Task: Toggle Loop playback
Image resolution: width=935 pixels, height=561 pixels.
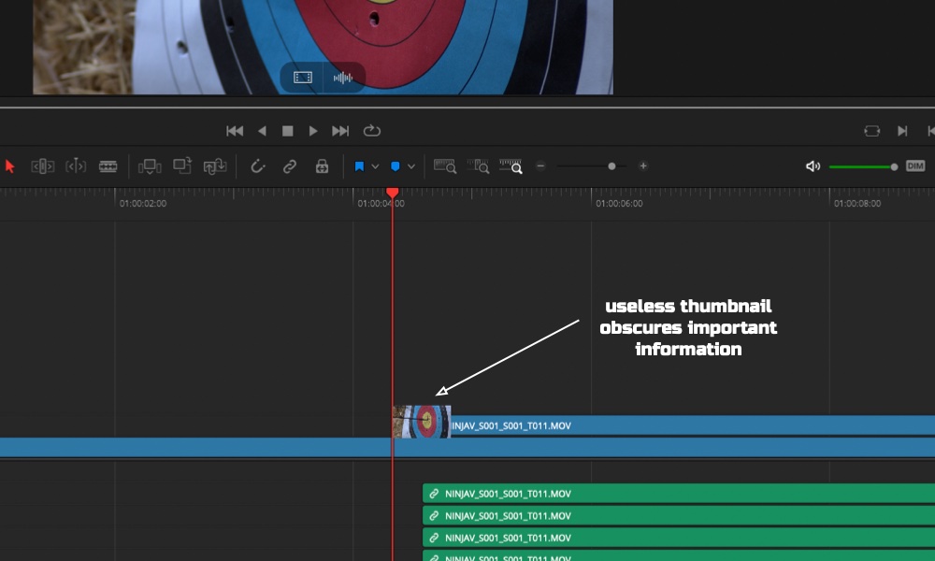Action: (371, 131)
